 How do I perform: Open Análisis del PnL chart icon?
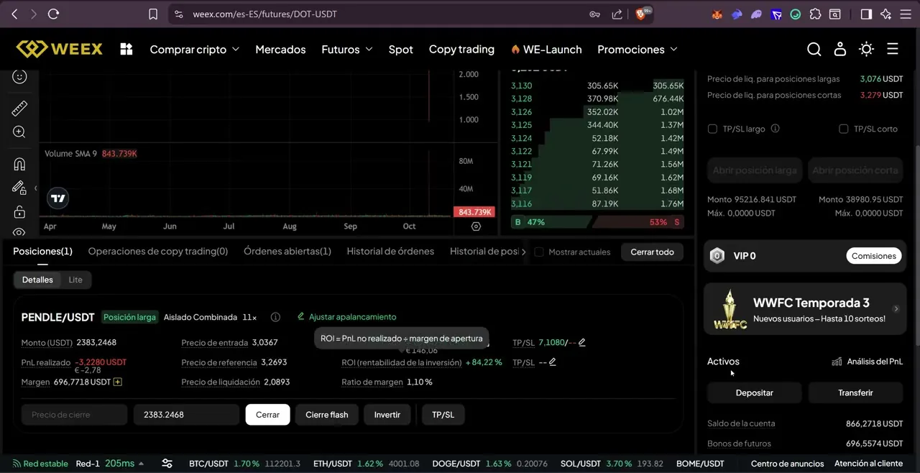(x=837, y=362)
